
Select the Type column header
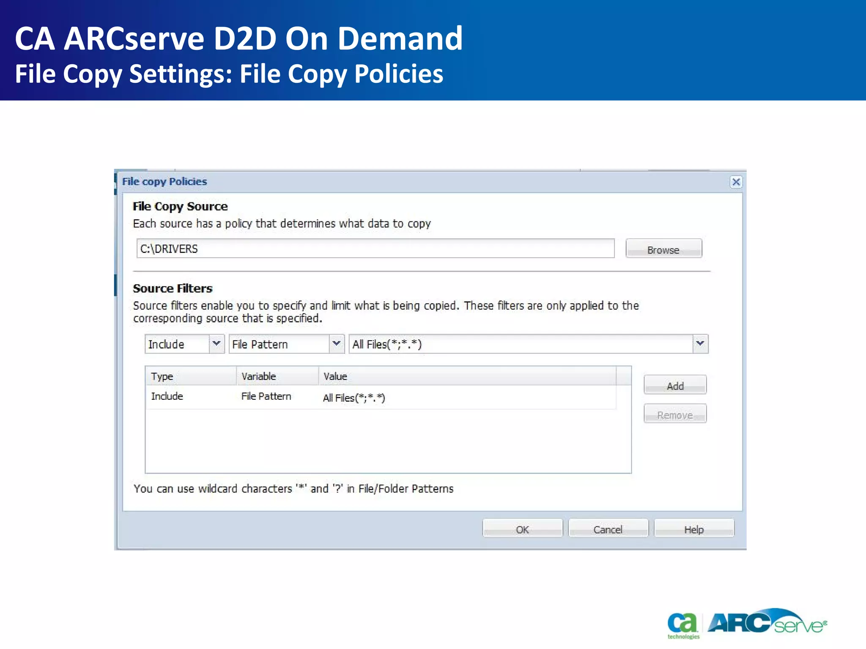pyautogui.click(x=191, y=376)
